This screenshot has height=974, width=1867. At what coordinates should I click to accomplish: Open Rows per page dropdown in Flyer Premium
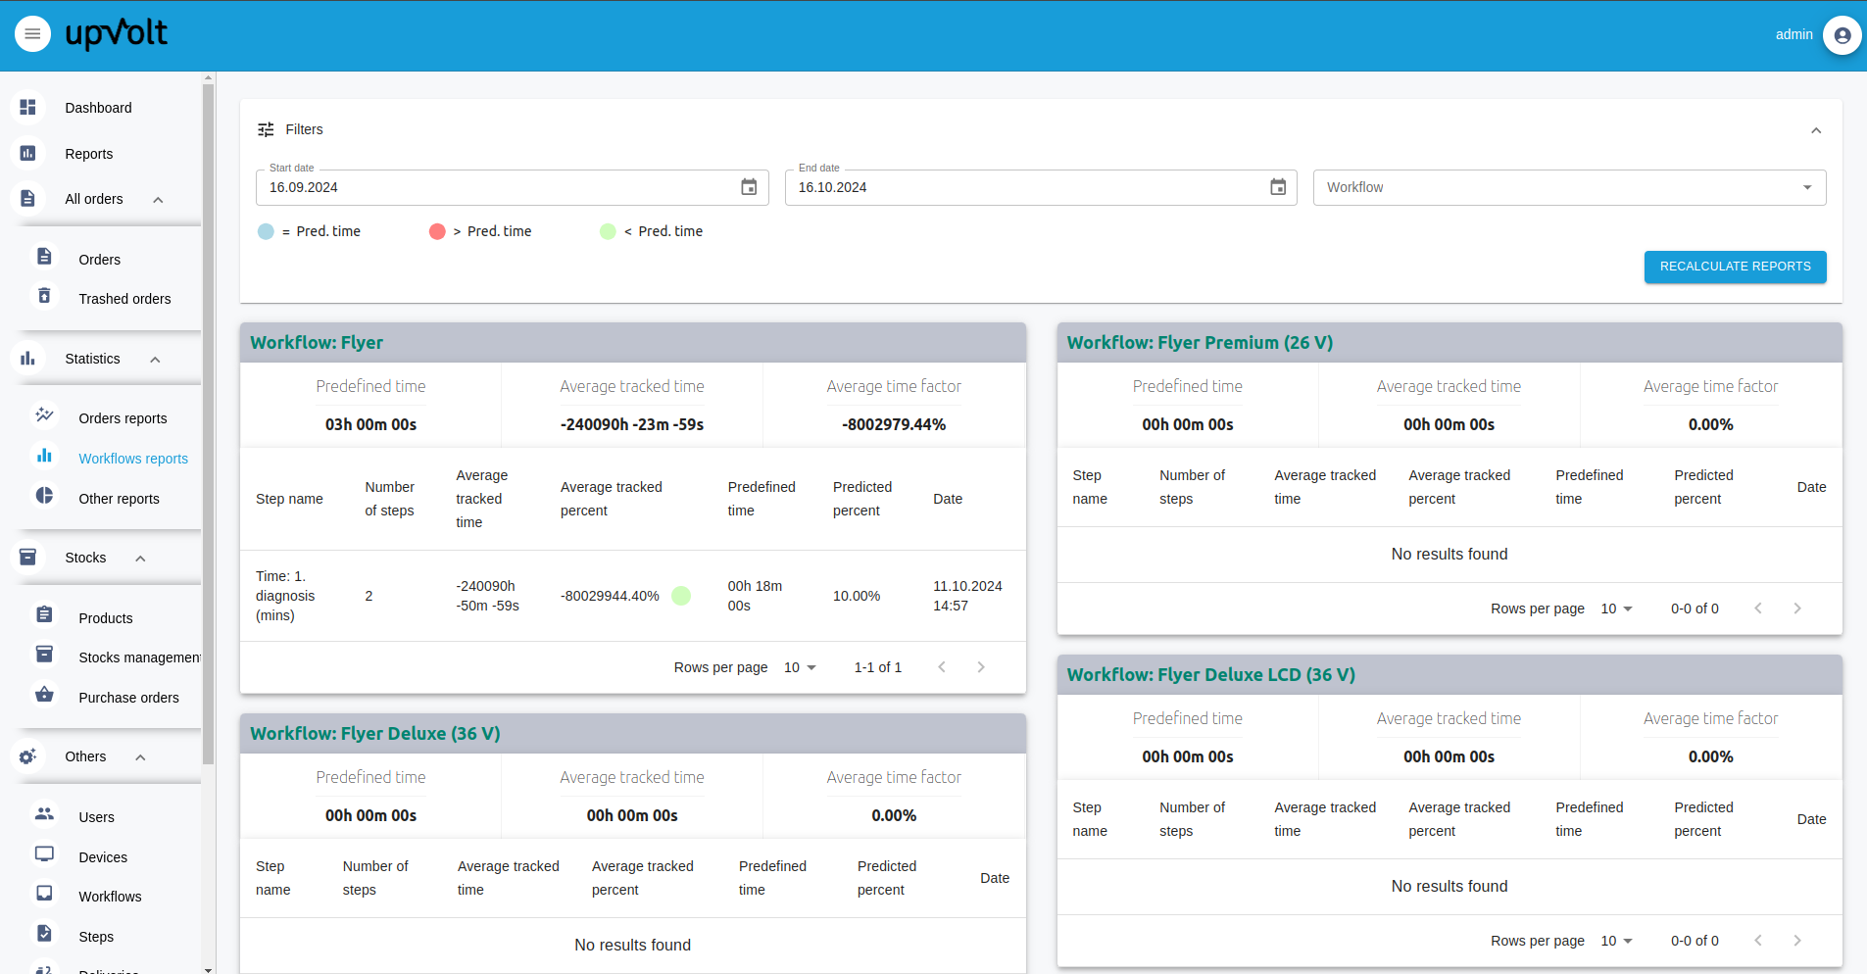coord(1616,609)
